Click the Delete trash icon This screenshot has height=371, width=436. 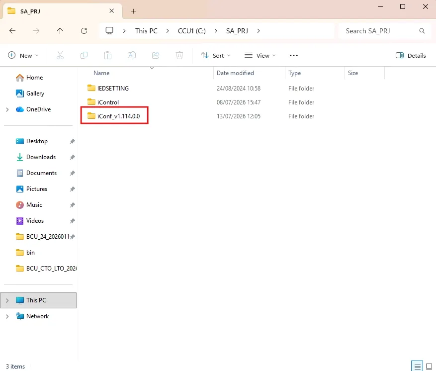tap(179, 56)
